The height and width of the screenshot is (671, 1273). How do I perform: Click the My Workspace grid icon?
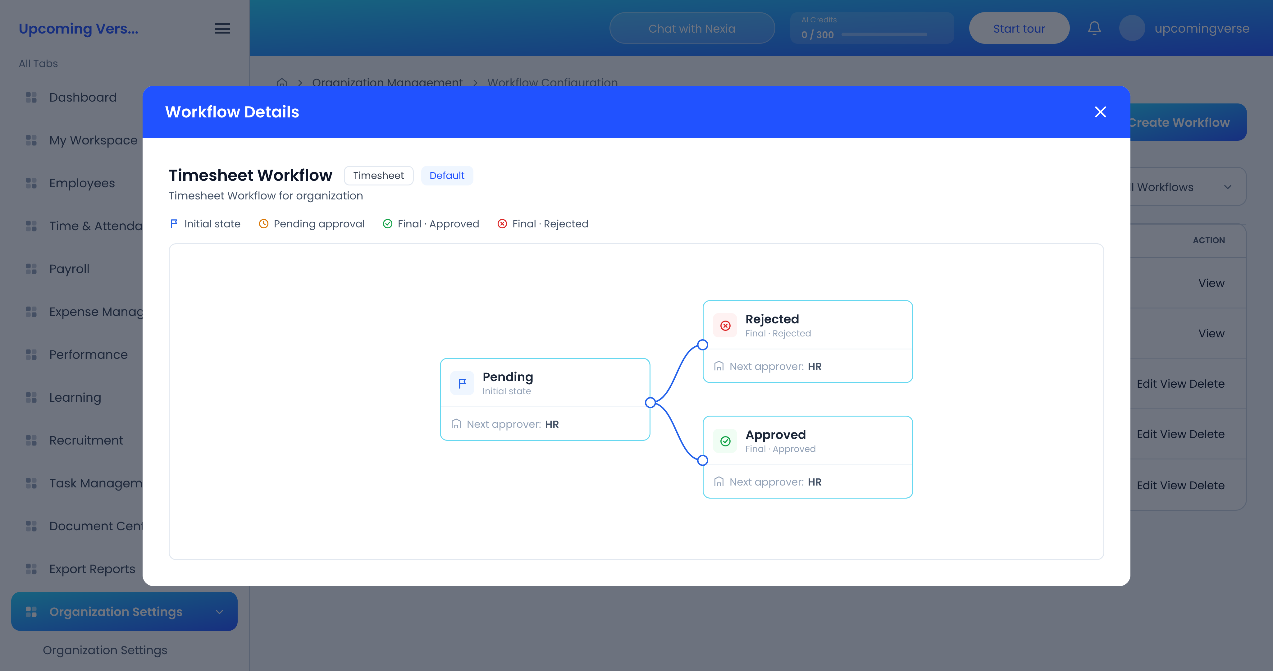point(31,140)
